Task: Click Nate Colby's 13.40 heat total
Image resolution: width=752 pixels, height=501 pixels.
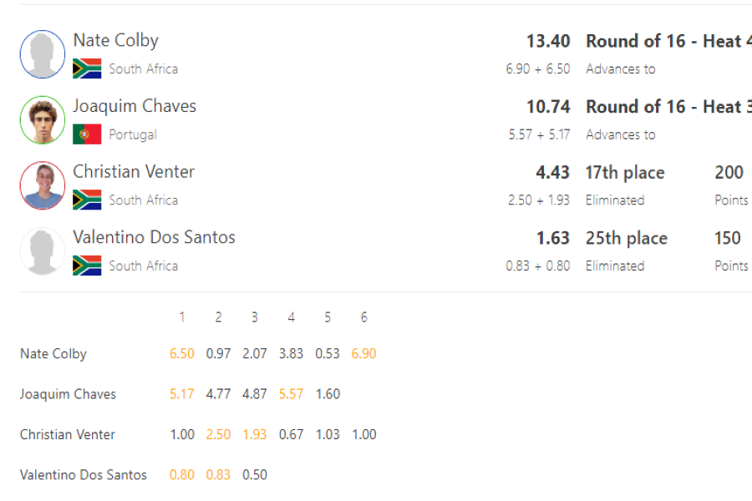Action: click(x=548, y=41)
